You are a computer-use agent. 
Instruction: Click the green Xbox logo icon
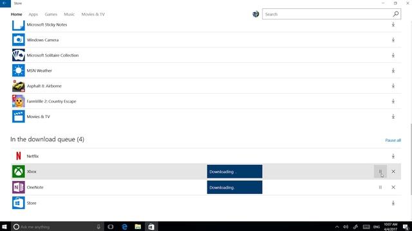pos(19,171)
